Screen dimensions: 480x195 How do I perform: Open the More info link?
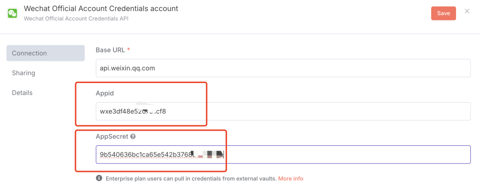click(x=291, y=179)
